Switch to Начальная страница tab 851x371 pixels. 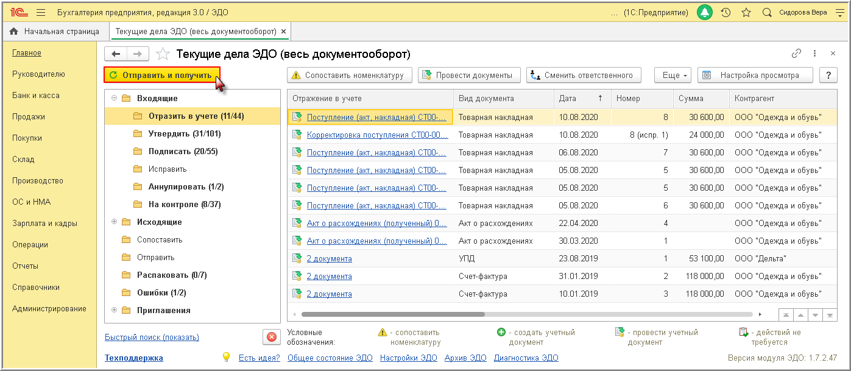point(54,31)
